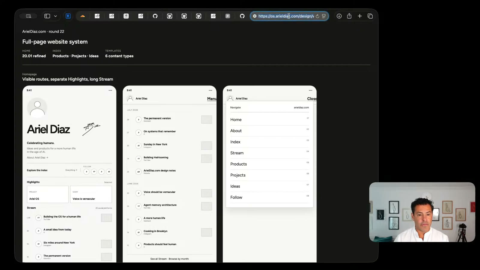
Task: Open the GitHub tab beside the address bar
Action: 242,16
